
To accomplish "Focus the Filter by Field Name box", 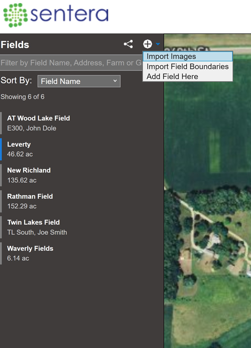I will pyautogui.click(x=71, y=63).
